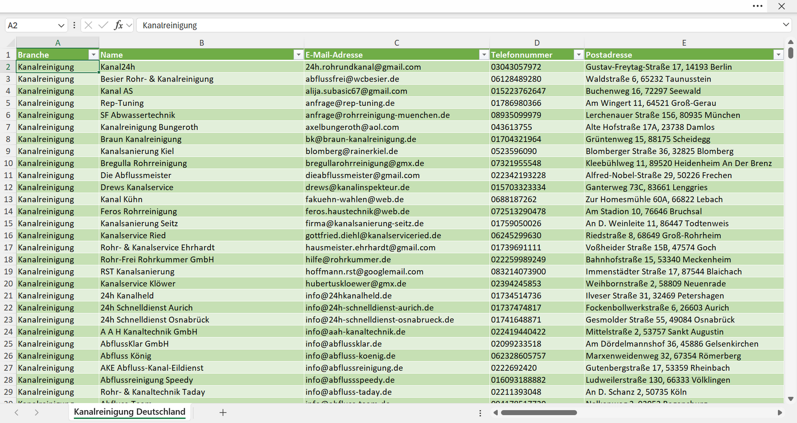Select address Gustav-Freytag-Straße 17, 14193 Berlin

tap(684, 67)
